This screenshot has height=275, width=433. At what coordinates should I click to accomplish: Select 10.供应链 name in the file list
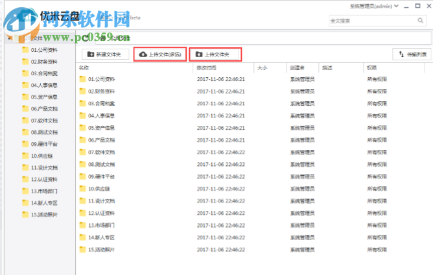click(x=99, y=189)
